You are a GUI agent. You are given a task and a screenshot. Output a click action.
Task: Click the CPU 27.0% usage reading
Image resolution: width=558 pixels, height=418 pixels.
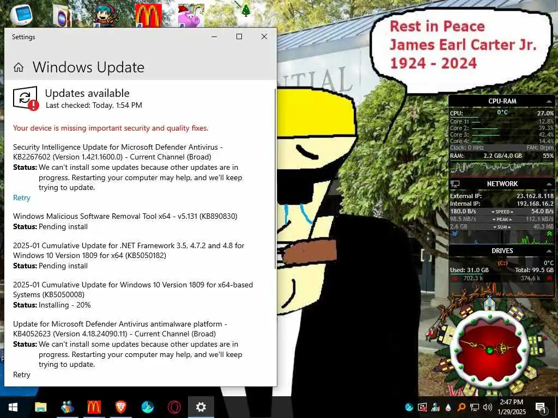[x=545, y=113]
